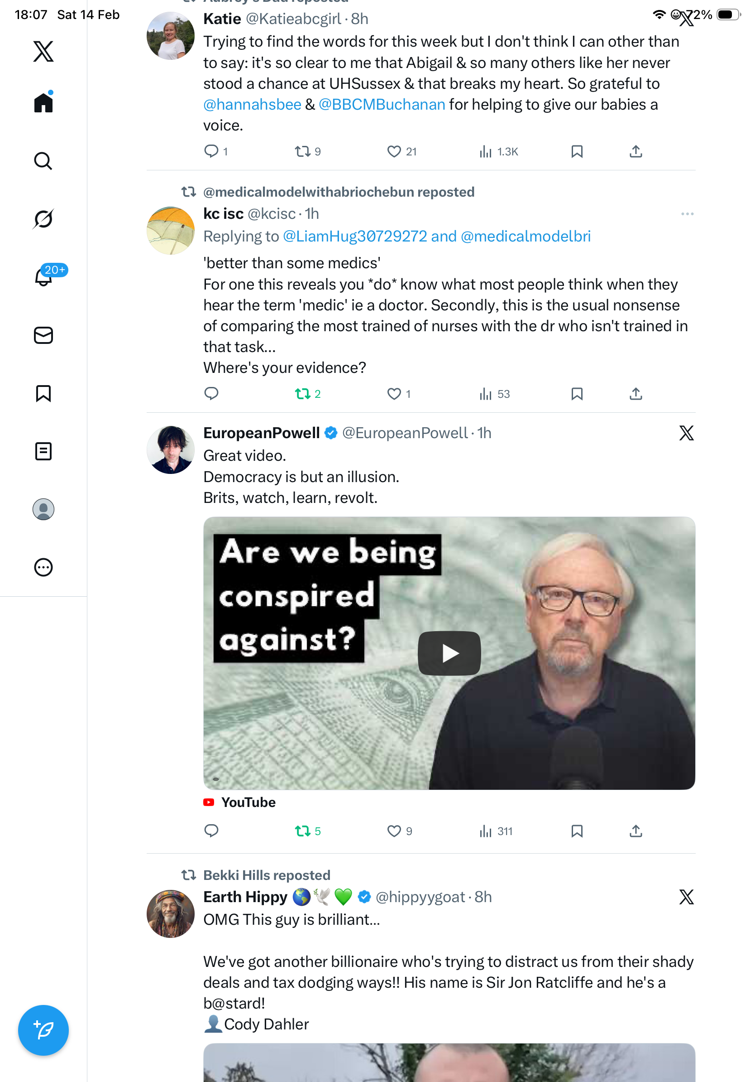Screen dimensions: 755x1082
Task: Undo repost on kc isc's post
Action: point(302,394)
